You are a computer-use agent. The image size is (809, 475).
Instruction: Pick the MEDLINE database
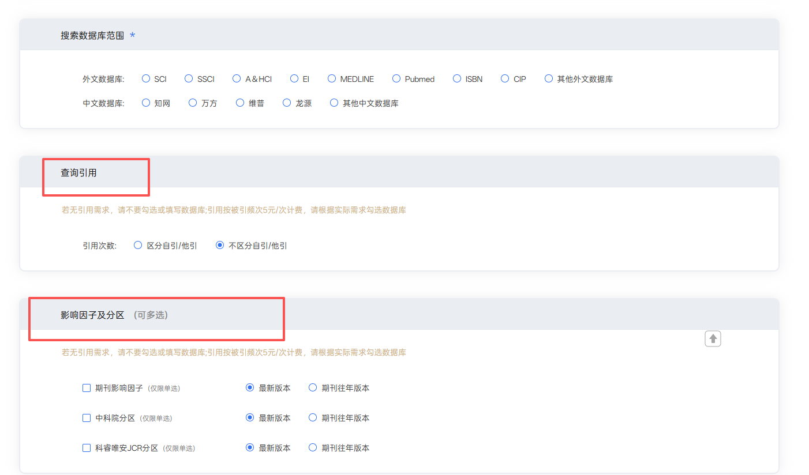tap(331, 78)
